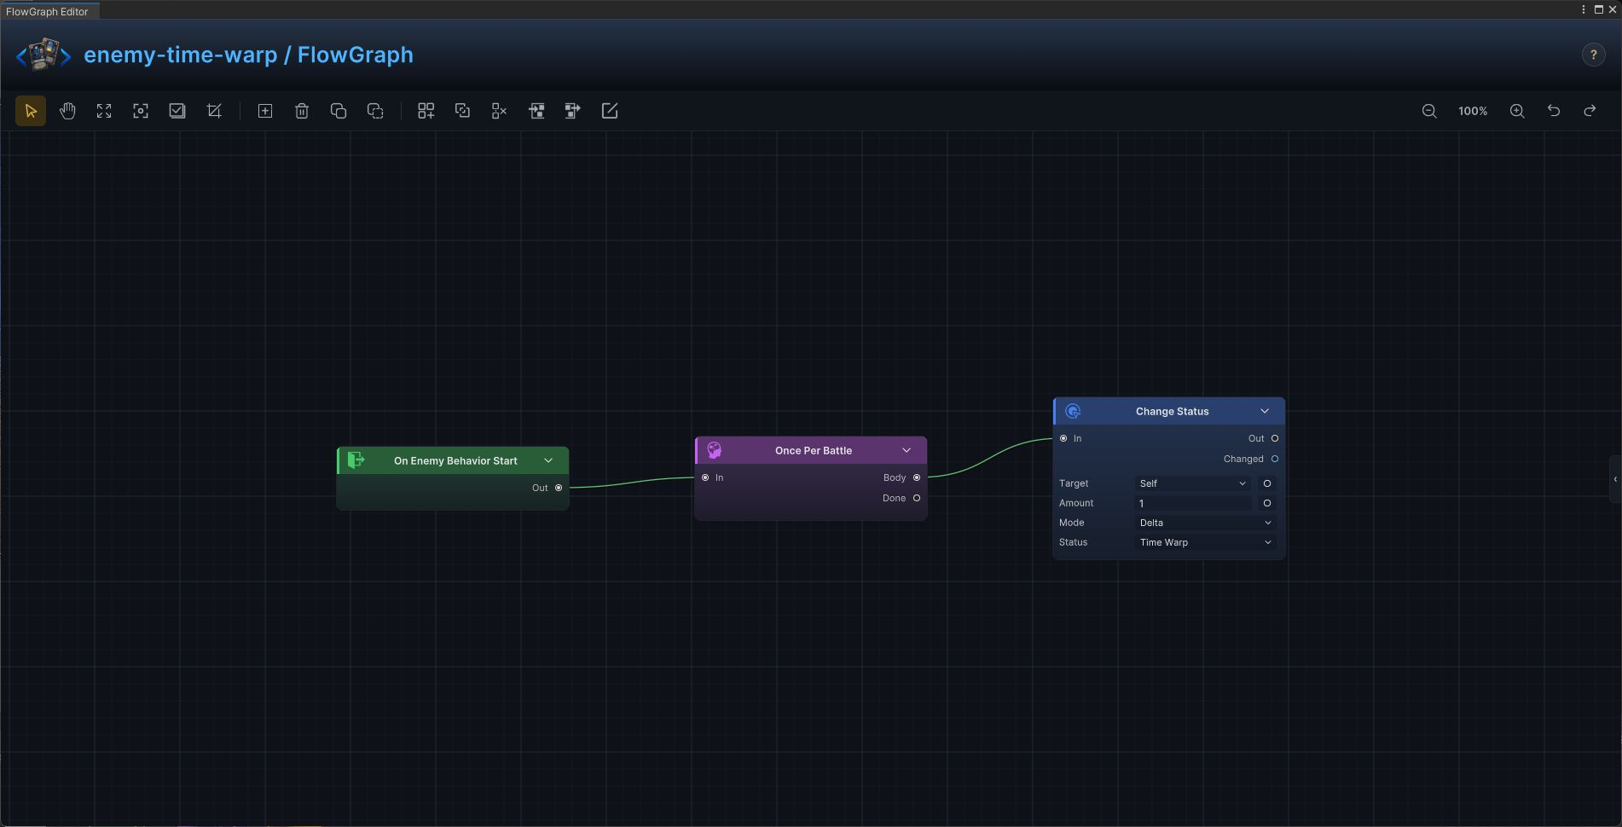
Task: Click the Once Per Battle node title
Action: [814, 450]
